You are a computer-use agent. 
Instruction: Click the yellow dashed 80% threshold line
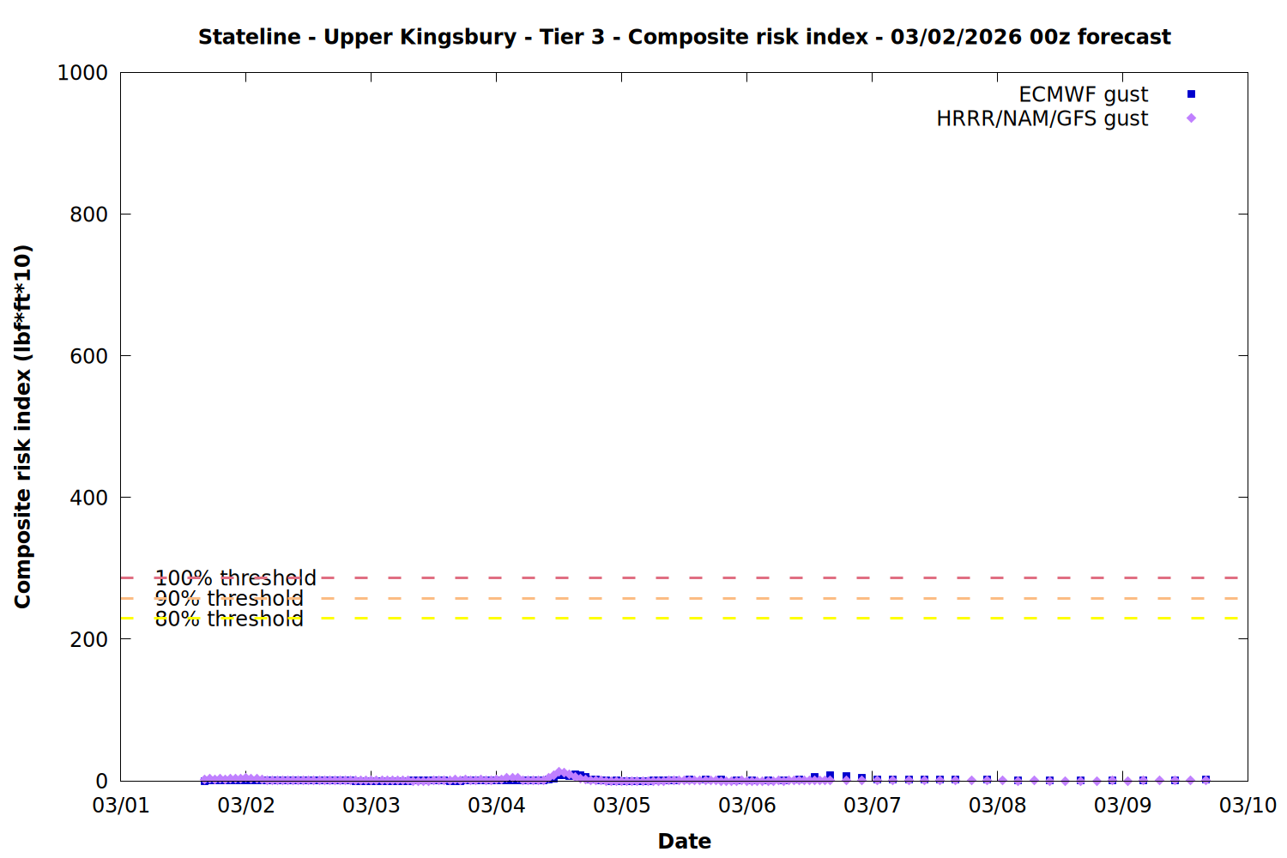tap(686, 618)
